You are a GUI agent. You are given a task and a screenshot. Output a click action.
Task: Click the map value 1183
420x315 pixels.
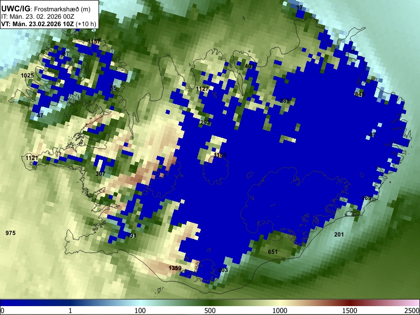click(220, 155)
